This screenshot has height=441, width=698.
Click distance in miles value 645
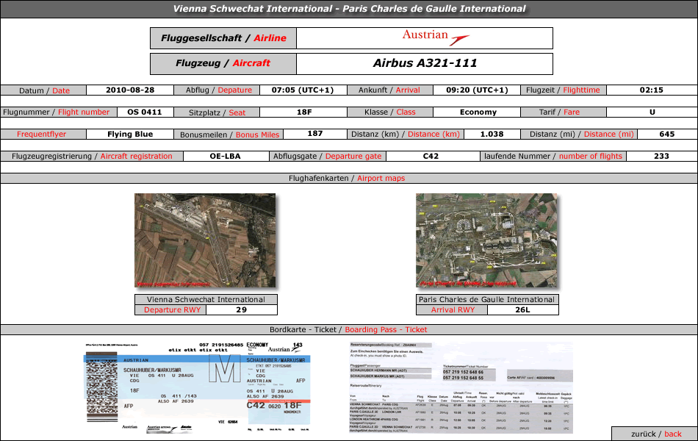tap(667, 134)
